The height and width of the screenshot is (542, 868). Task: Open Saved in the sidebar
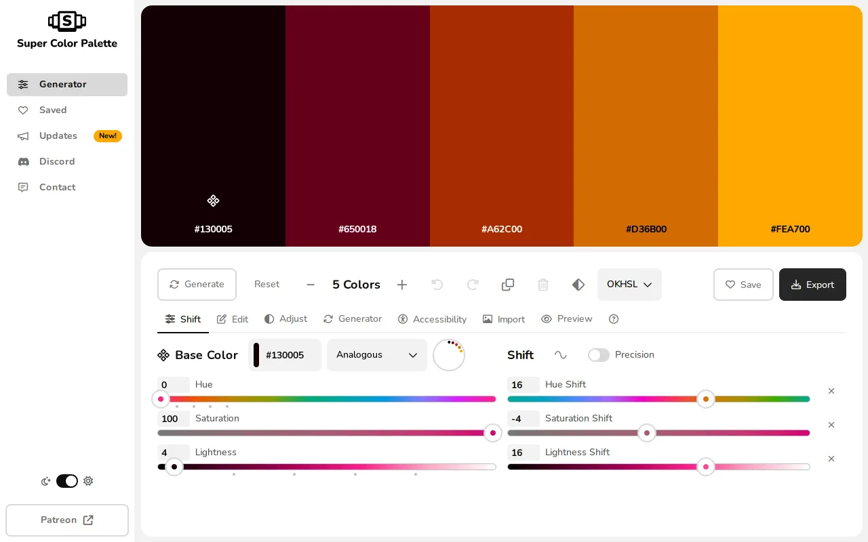(x=67, y=110)
